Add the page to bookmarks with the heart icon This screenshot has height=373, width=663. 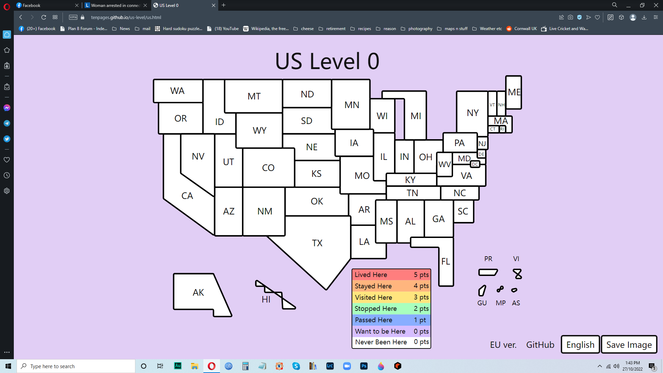597,17
